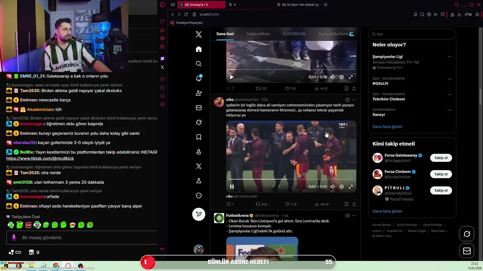Seek on the ciko video progress bar
Image resolution: width=483 pixels, height=271 pixels.
coord(291,179)
